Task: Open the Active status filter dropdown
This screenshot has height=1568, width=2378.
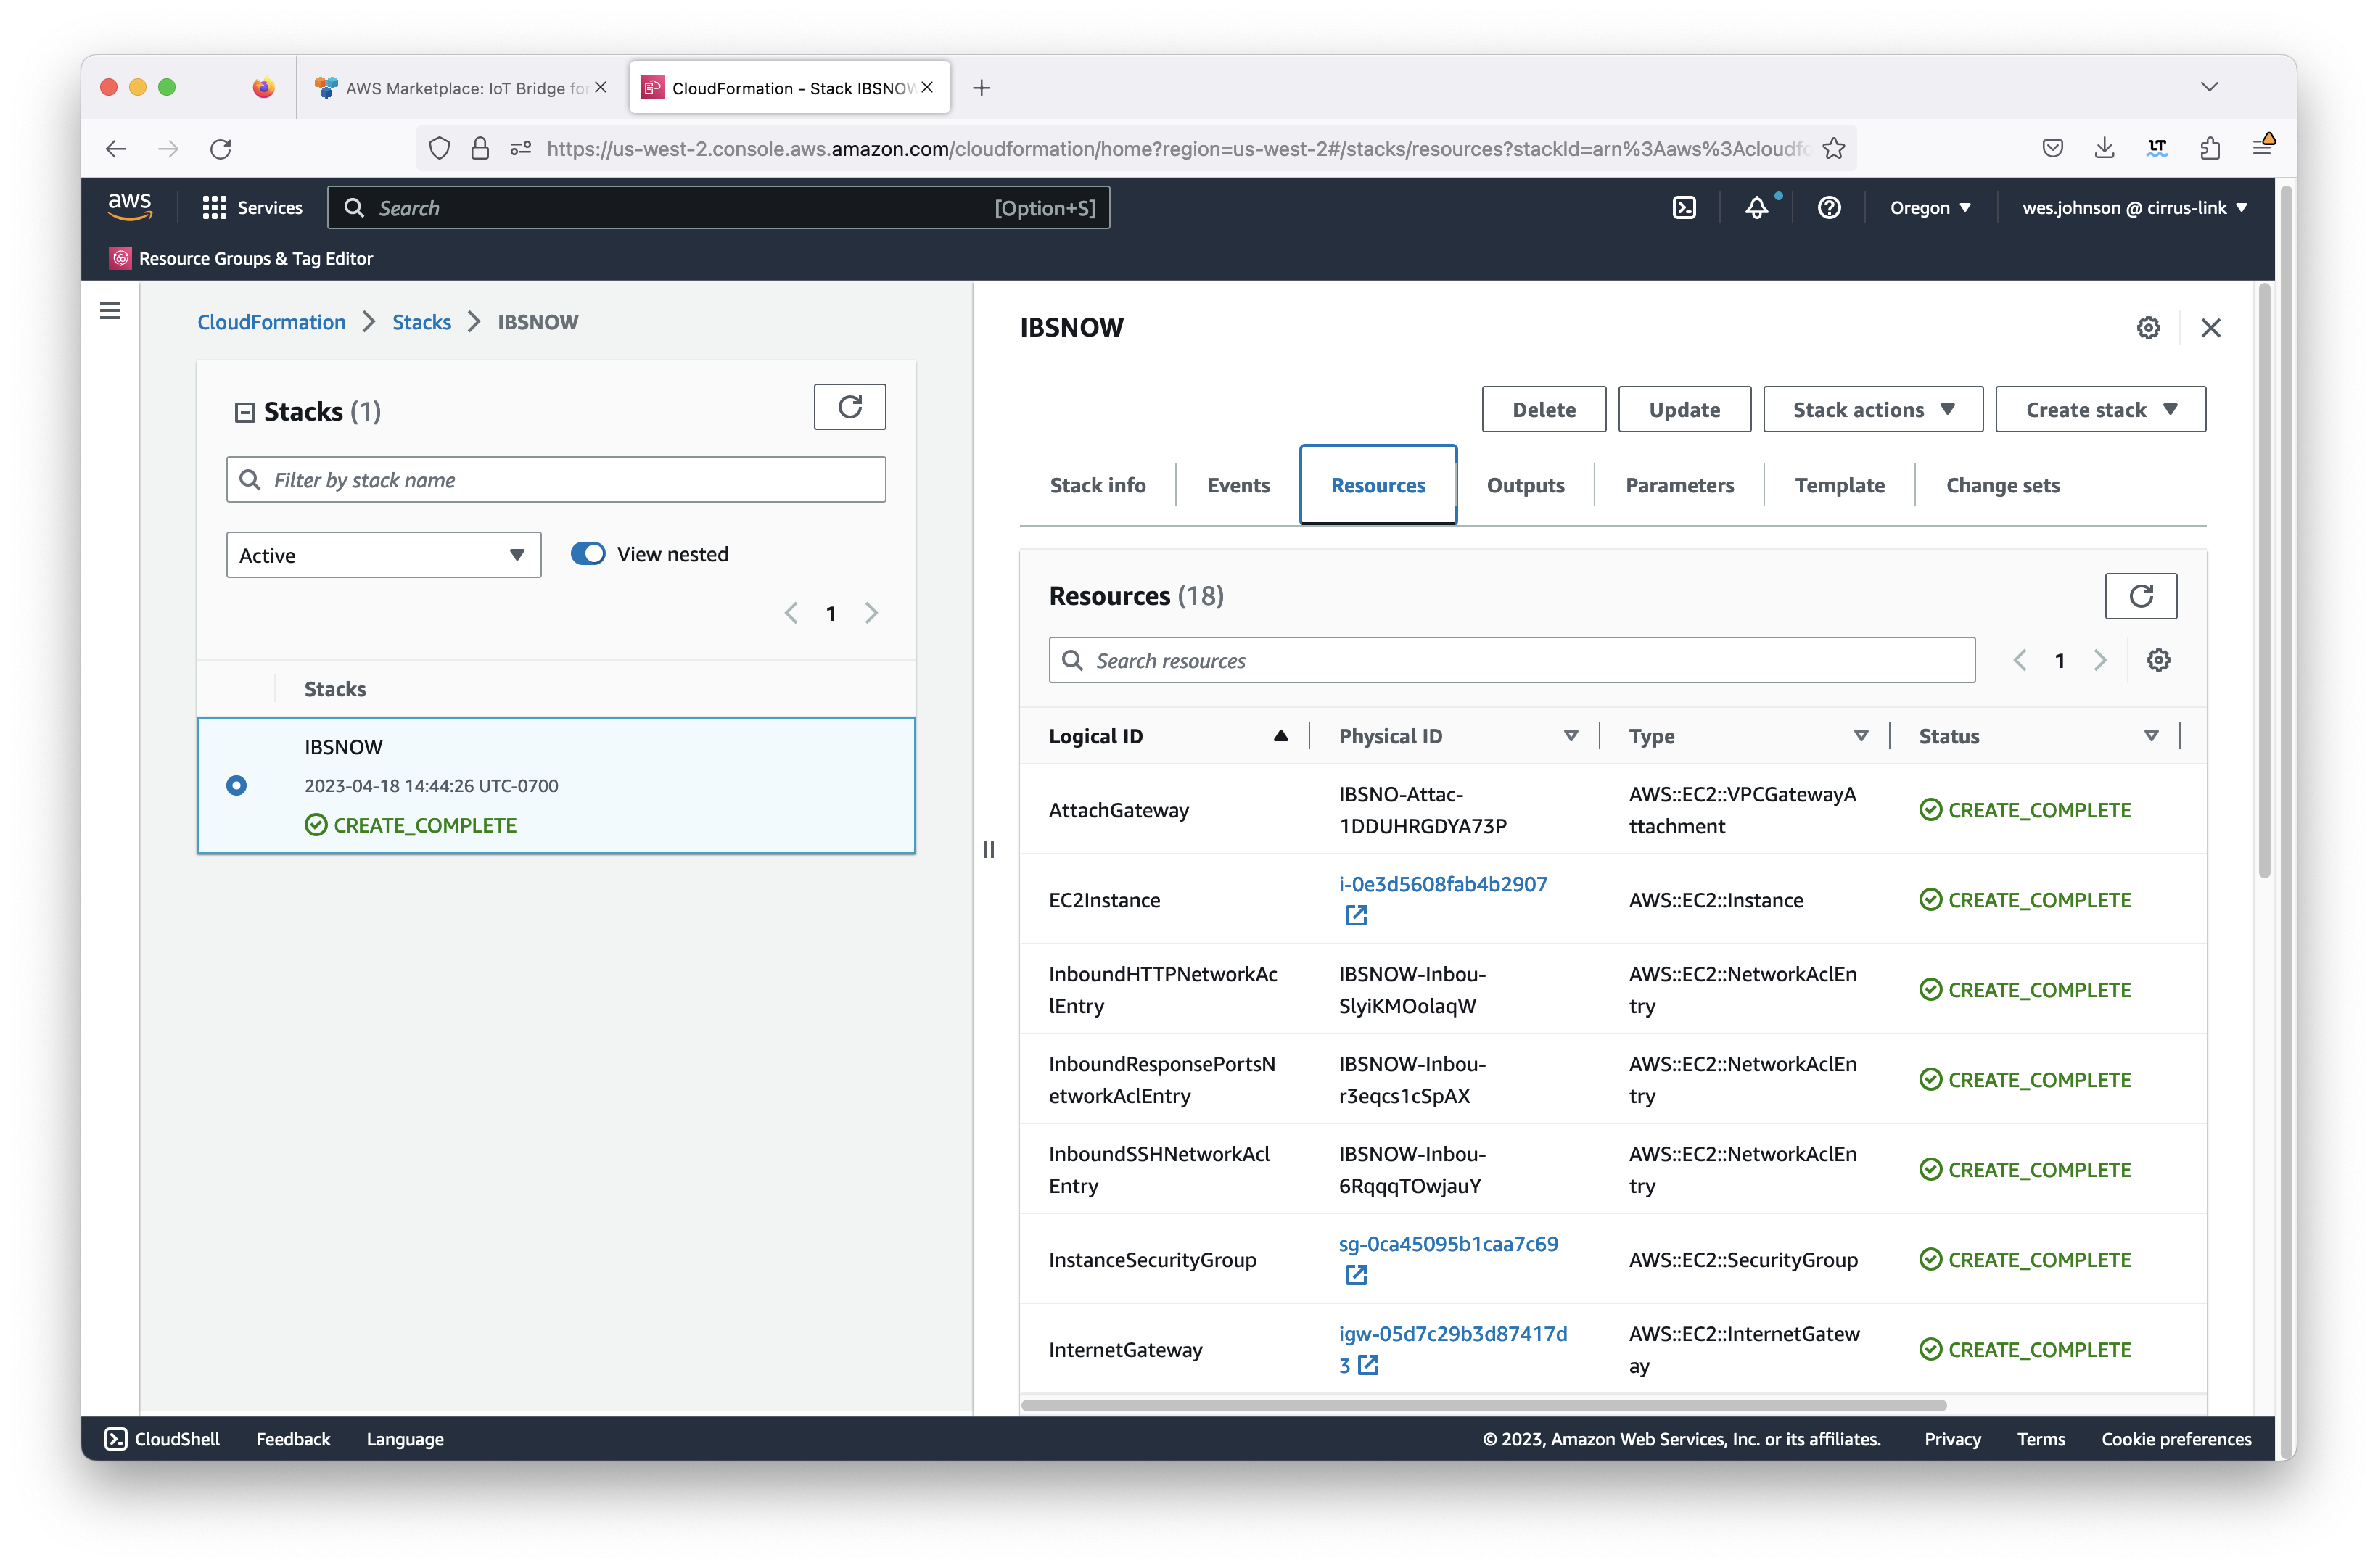Action: (384, 555)
